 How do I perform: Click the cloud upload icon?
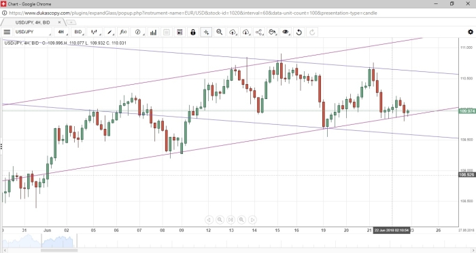(x=233, y=32)
